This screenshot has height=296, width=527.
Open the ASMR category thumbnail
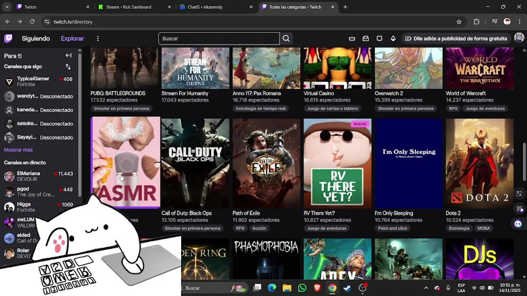click(126, 162)
